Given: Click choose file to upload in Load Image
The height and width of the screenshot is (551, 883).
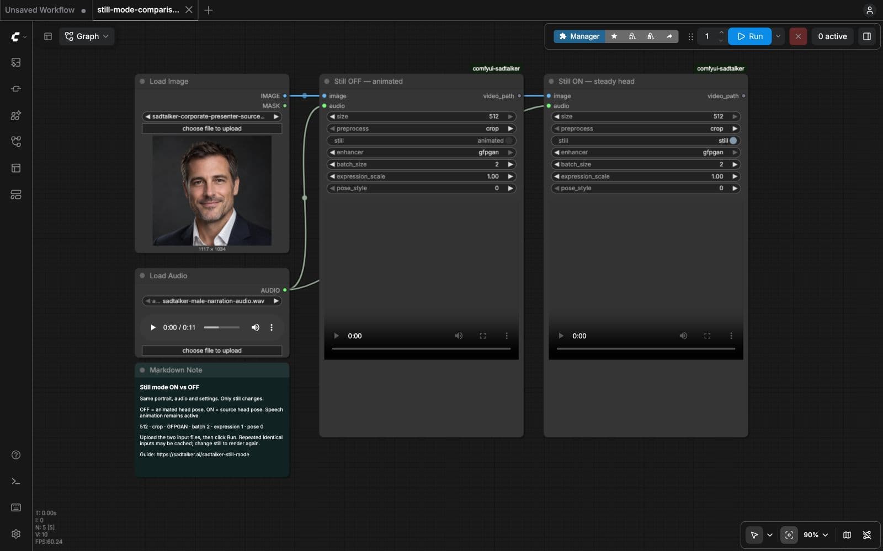Looking at the screenshot, I should tap(212, 128).
